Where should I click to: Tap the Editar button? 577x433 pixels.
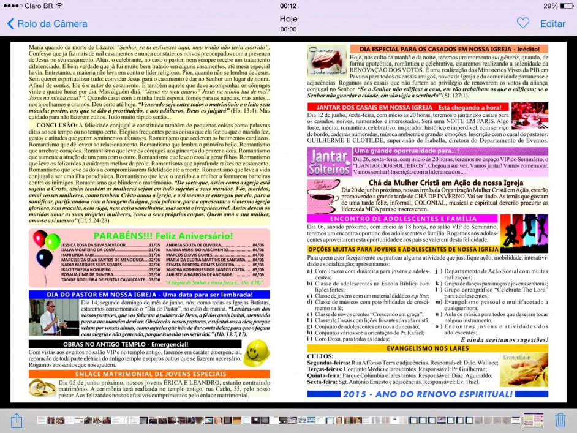pyautogui.click(x=552, y=24)
